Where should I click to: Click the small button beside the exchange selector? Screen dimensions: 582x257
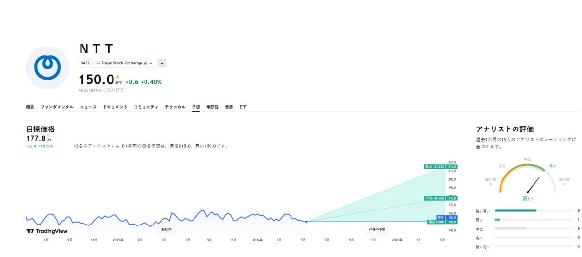tap(162, 63)
